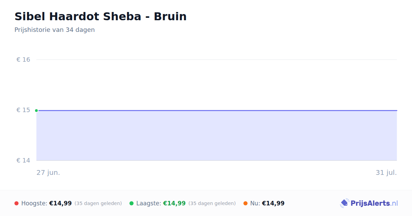Click the 31 jul. date label
Viewport: 412px width, 216px height.
(386, 172)
